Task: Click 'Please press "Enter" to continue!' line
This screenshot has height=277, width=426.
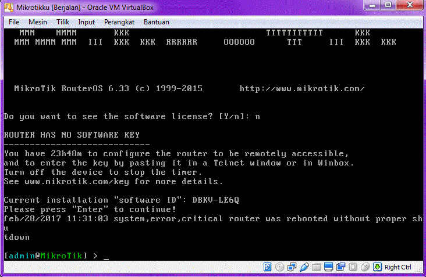Action: tap(90, 209)
